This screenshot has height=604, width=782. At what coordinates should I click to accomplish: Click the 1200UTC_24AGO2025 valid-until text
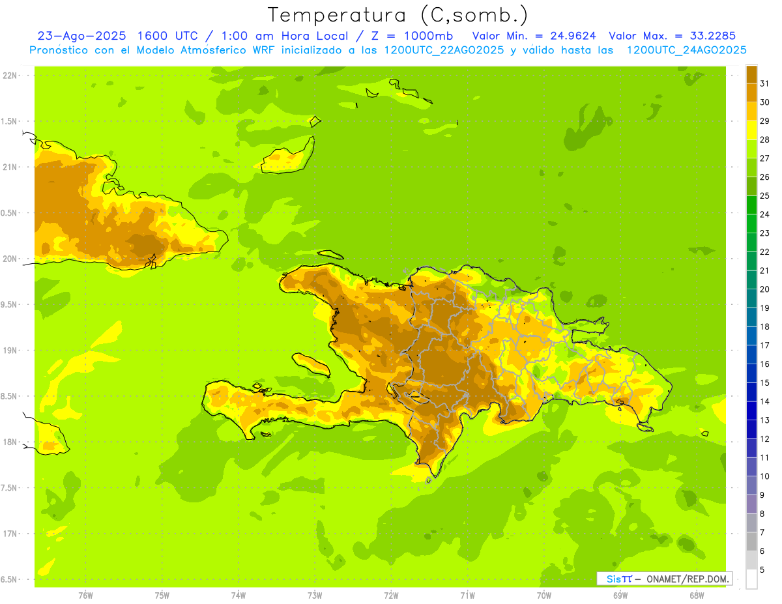(687, 50)
